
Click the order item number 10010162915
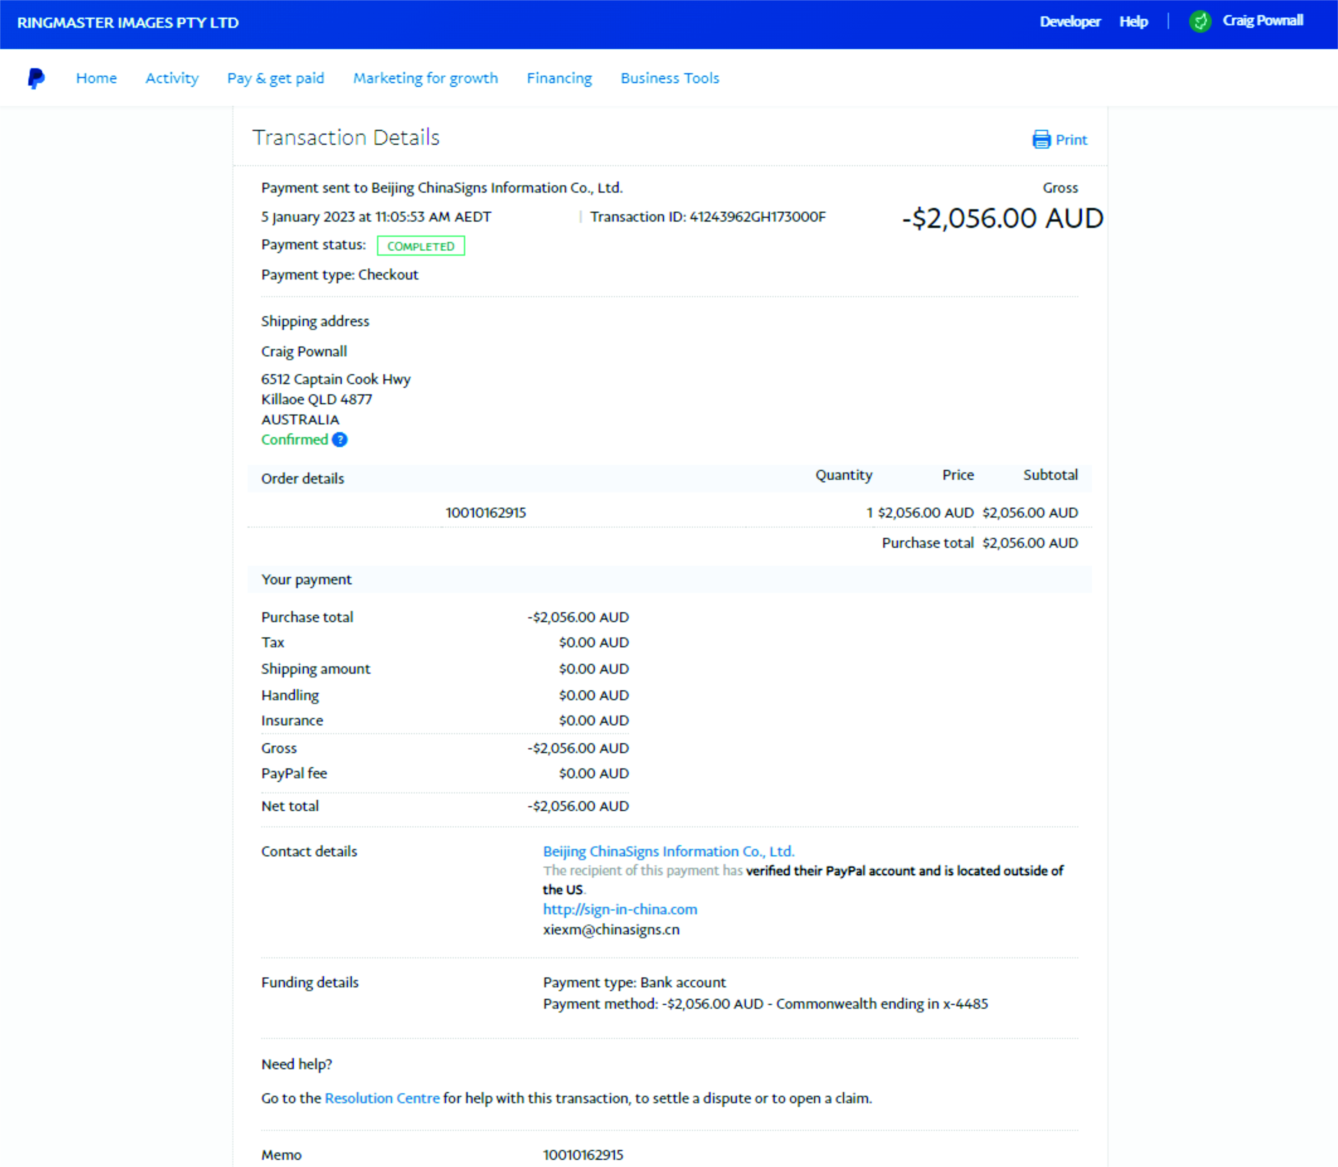coord(485,513)
